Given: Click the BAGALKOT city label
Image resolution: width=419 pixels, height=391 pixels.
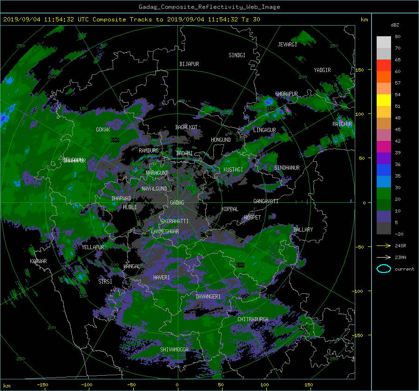Looking at the screenshot, I should coord(186,127).
